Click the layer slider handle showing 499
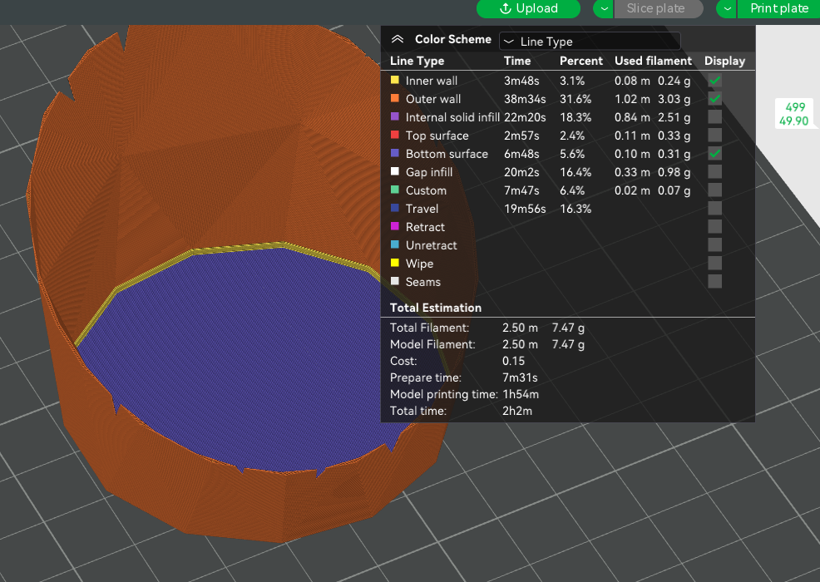This screenshot has height=582, width=820. [x=794, y=114]
